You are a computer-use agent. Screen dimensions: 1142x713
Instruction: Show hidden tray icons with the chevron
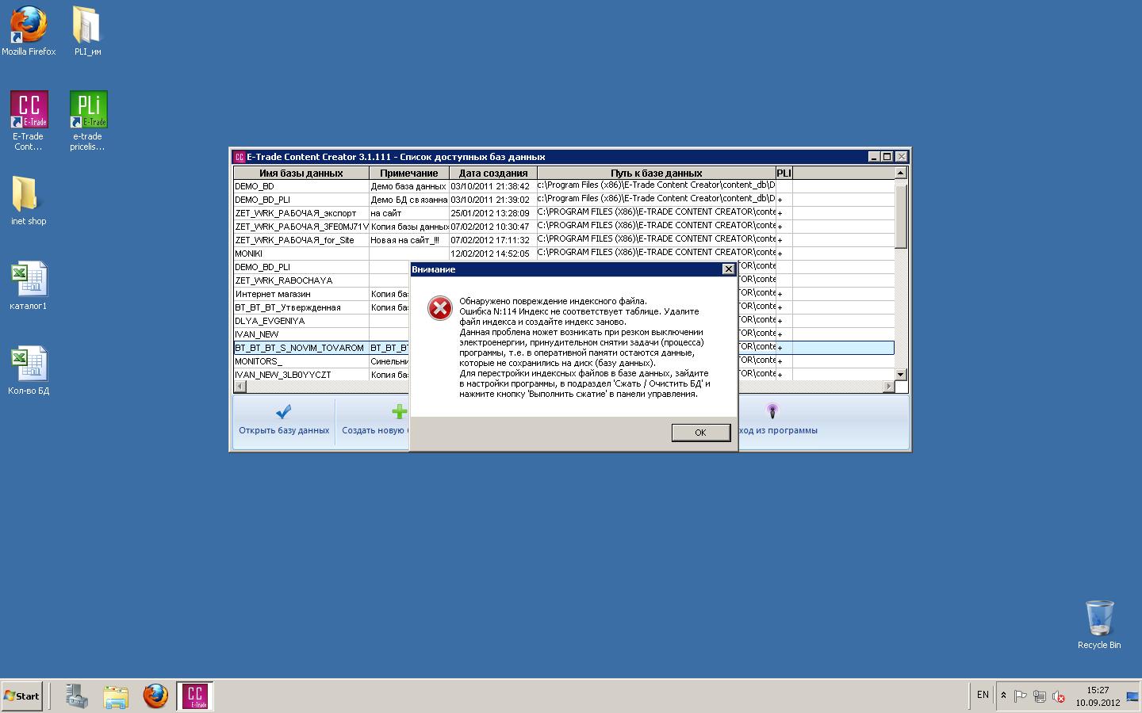tap(1003, 696)
